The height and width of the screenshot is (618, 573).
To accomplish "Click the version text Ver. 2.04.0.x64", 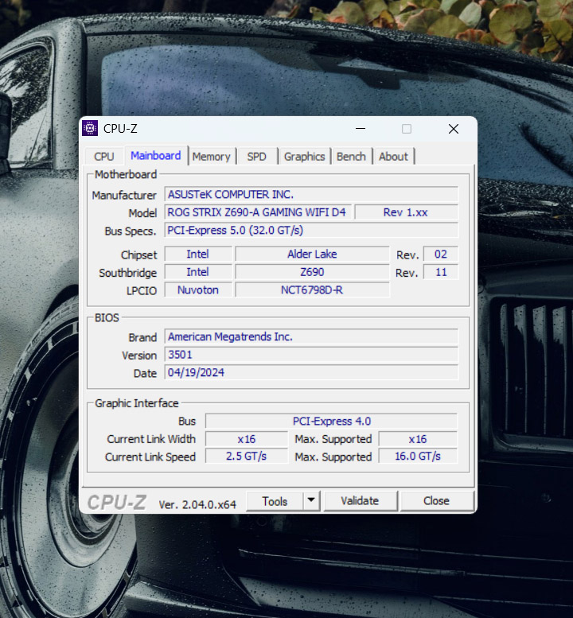I will [197, 504].
